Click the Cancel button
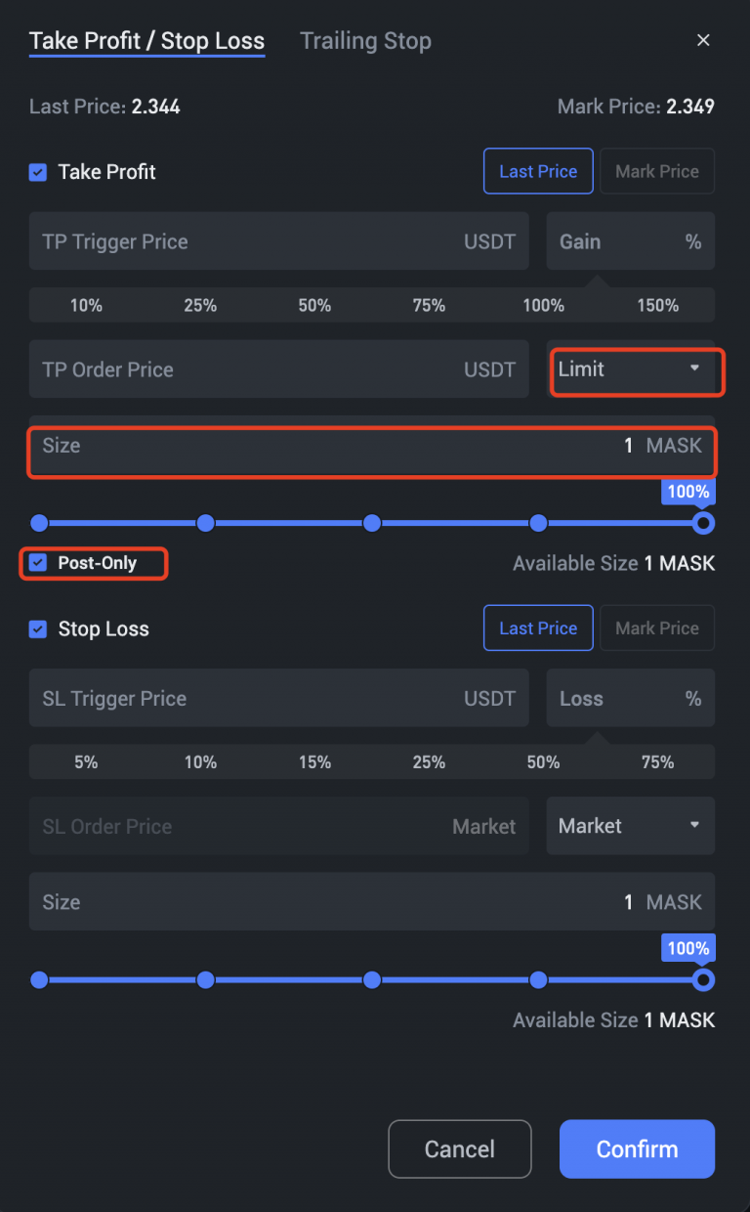The width and height of the screenshot is (750, 1212). click(459, 1148)
